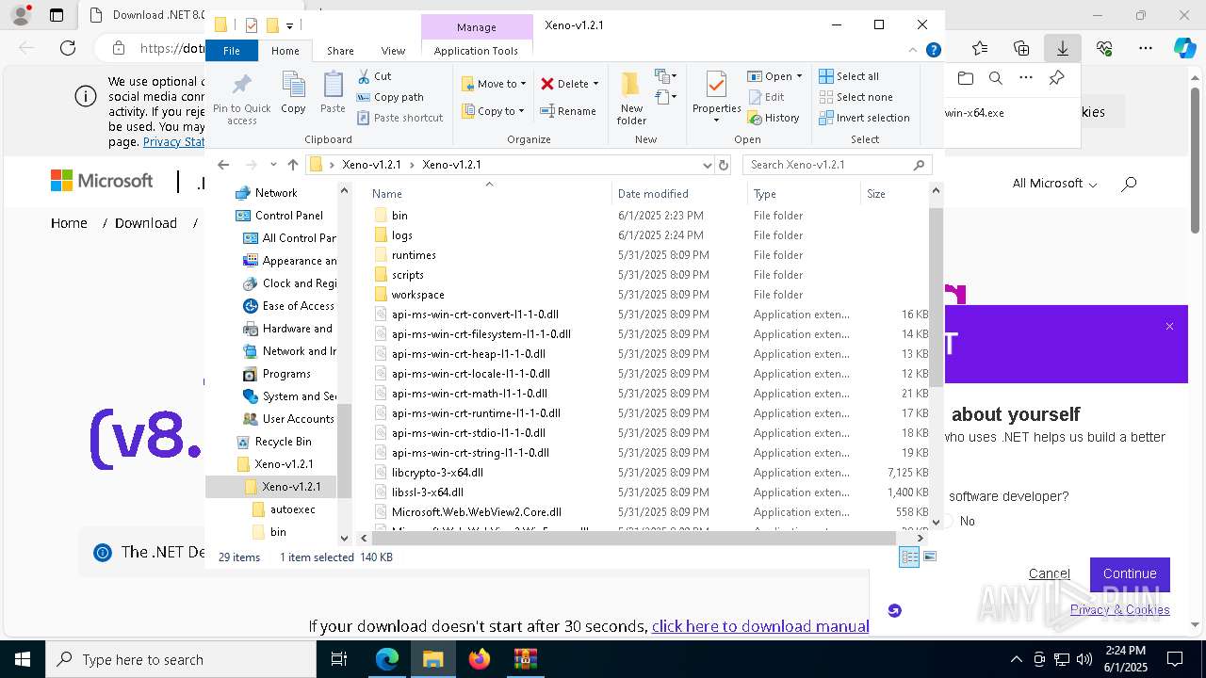The image size is (1206, 678).
Task: Open the Move to dropdown
Action: [x=494, y=84]
